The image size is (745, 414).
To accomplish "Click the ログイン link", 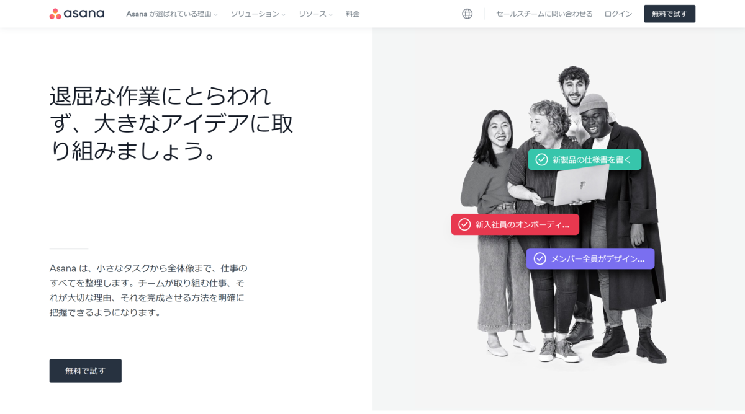I will tap(618, 14).
